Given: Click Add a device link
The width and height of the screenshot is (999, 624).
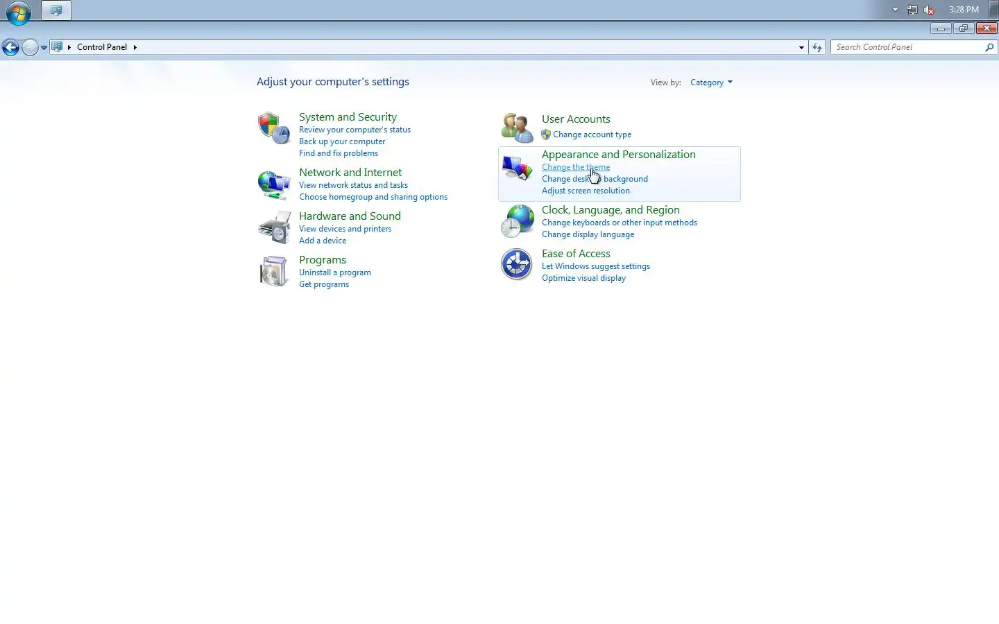Looking at the screenshot, I should pos(323,241).
